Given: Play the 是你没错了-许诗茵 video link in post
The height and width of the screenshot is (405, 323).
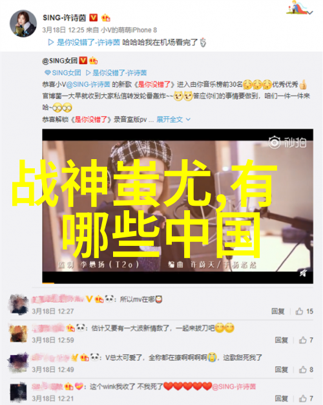Looking at the screenshot, I should 85,42.
